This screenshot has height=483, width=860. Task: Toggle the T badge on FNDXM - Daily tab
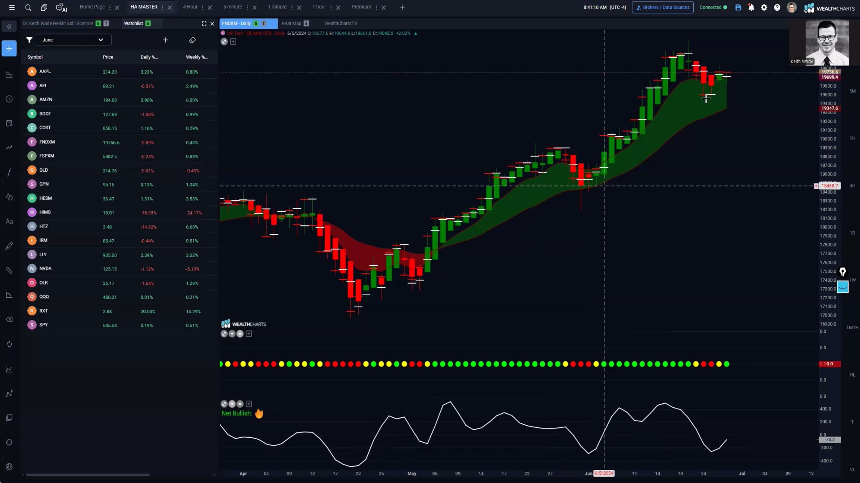[x=263, y=24]
